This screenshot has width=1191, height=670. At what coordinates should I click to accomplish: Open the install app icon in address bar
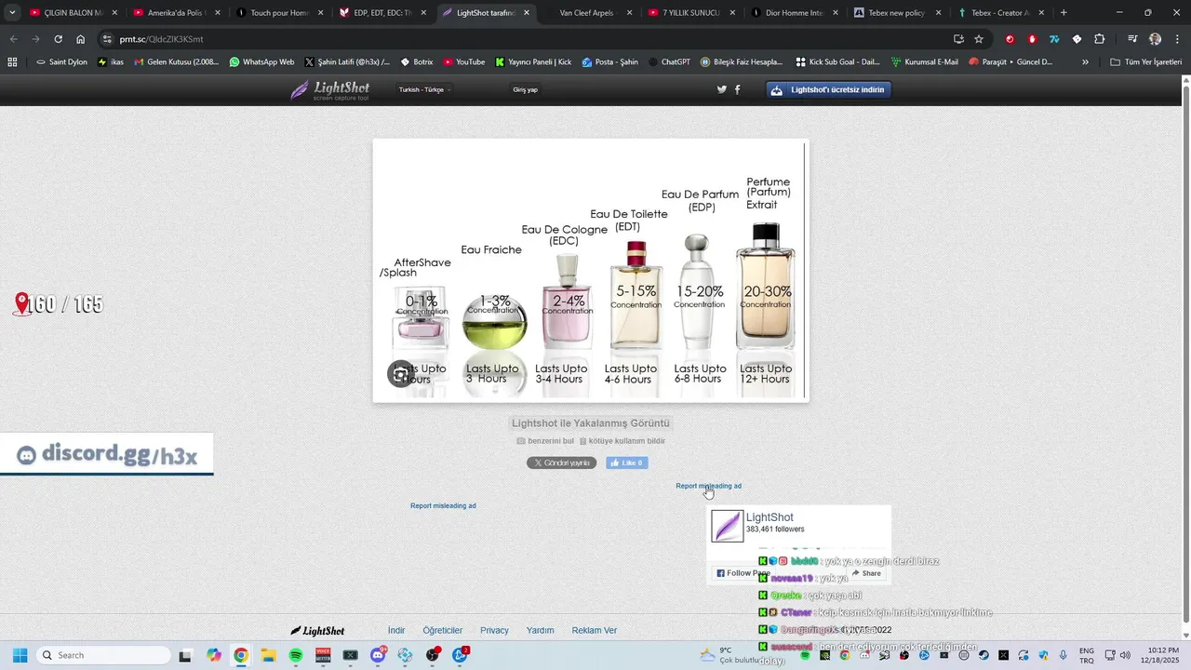(958, 39)
